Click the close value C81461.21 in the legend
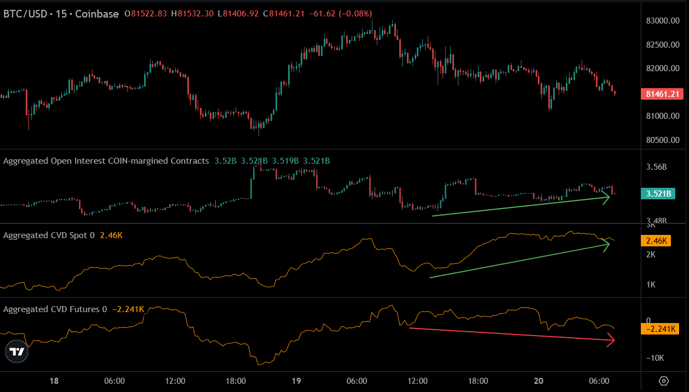Screen dimensions: 689x392 pyautogui.click(x=284, y=14)
